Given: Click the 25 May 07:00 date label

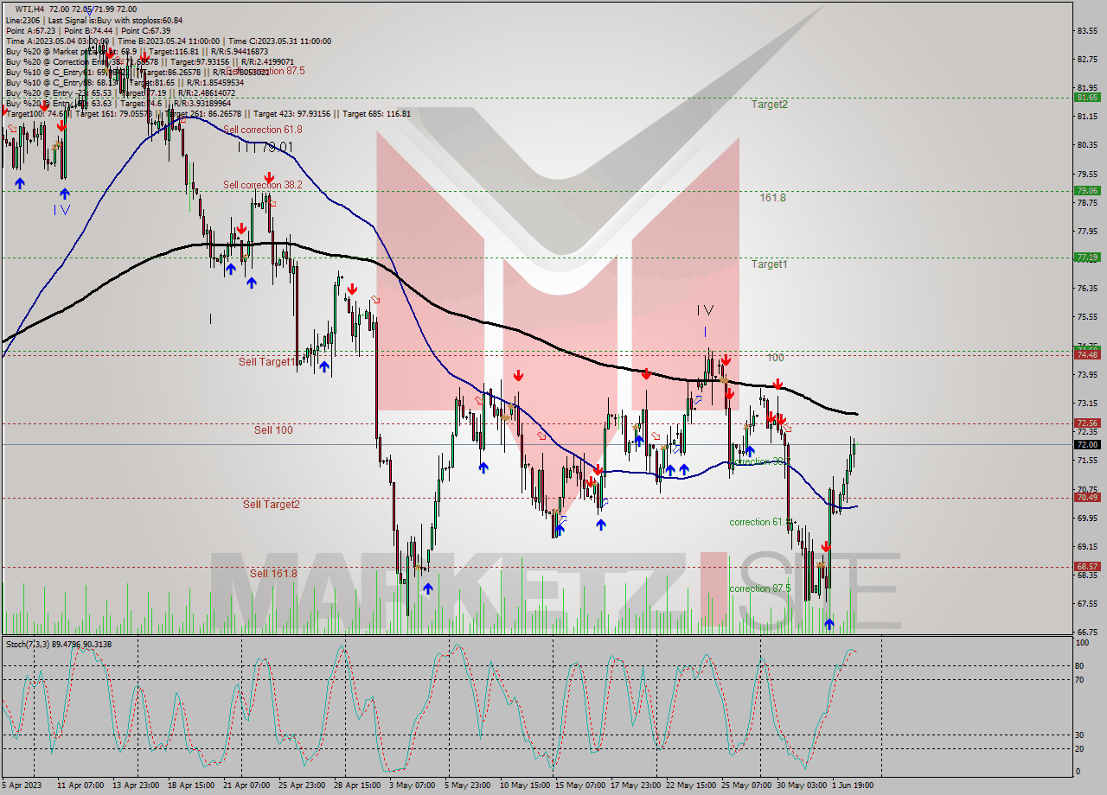Looking at the screenshot, I should (x=747, y=786).
